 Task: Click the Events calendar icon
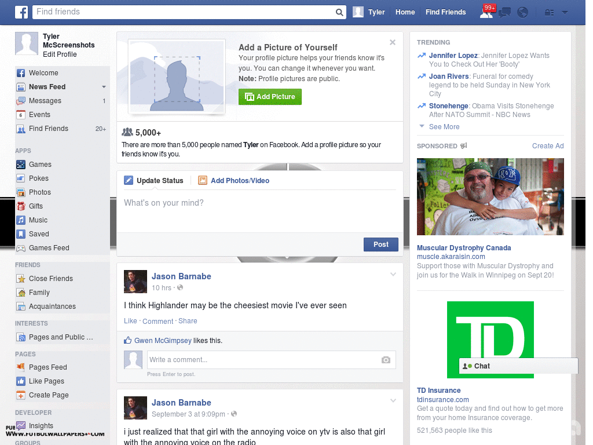21,115
